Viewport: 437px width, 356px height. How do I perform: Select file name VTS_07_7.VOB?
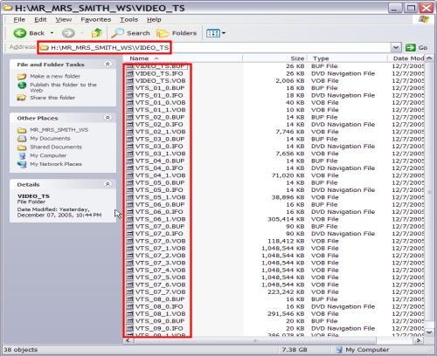[x=161, y=292]
